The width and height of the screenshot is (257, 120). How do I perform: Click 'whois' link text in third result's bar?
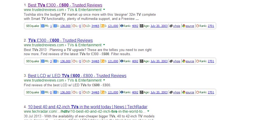177,93
